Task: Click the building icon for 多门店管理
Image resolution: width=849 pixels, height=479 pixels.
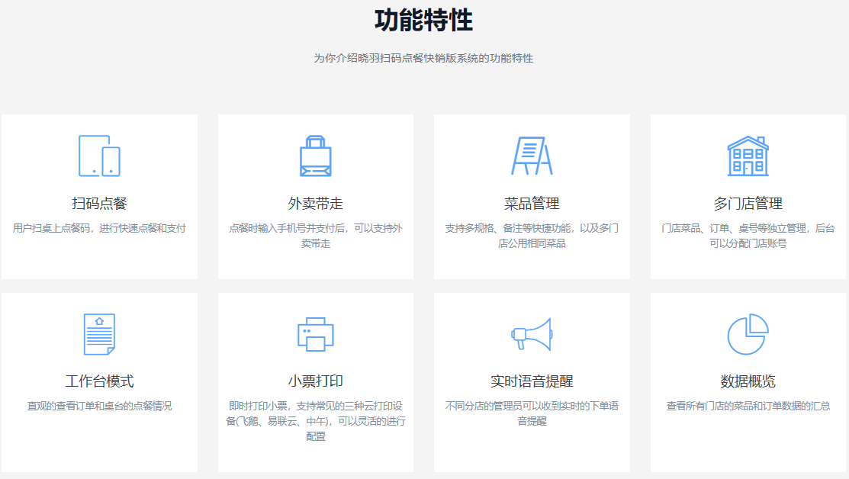Action: pos(748,156)
